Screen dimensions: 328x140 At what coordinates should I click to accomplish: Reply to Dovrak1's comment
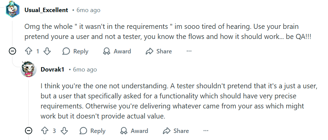pyautogui.click(x=93, y=131)
